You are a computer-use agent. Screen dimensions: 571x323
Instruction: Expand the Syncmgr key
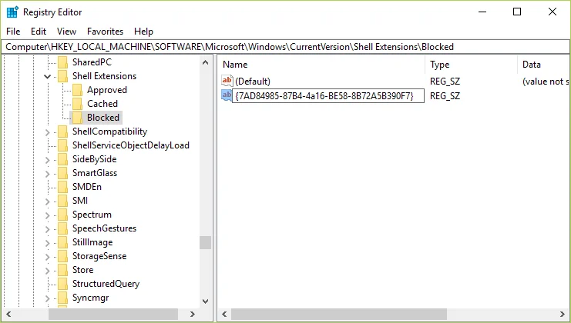click(47, 298)
